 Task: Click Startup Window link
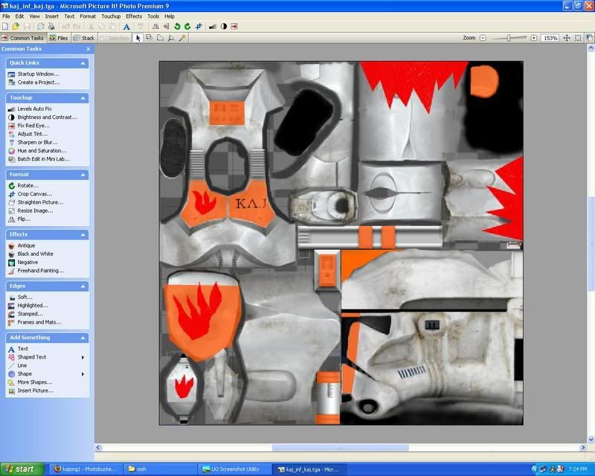(39, 74)
